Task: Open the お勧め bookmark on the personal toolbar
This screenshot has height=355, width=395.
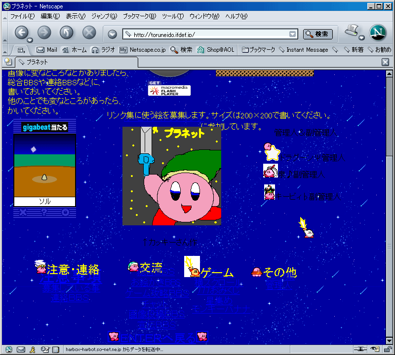Action: click(379, 50)
